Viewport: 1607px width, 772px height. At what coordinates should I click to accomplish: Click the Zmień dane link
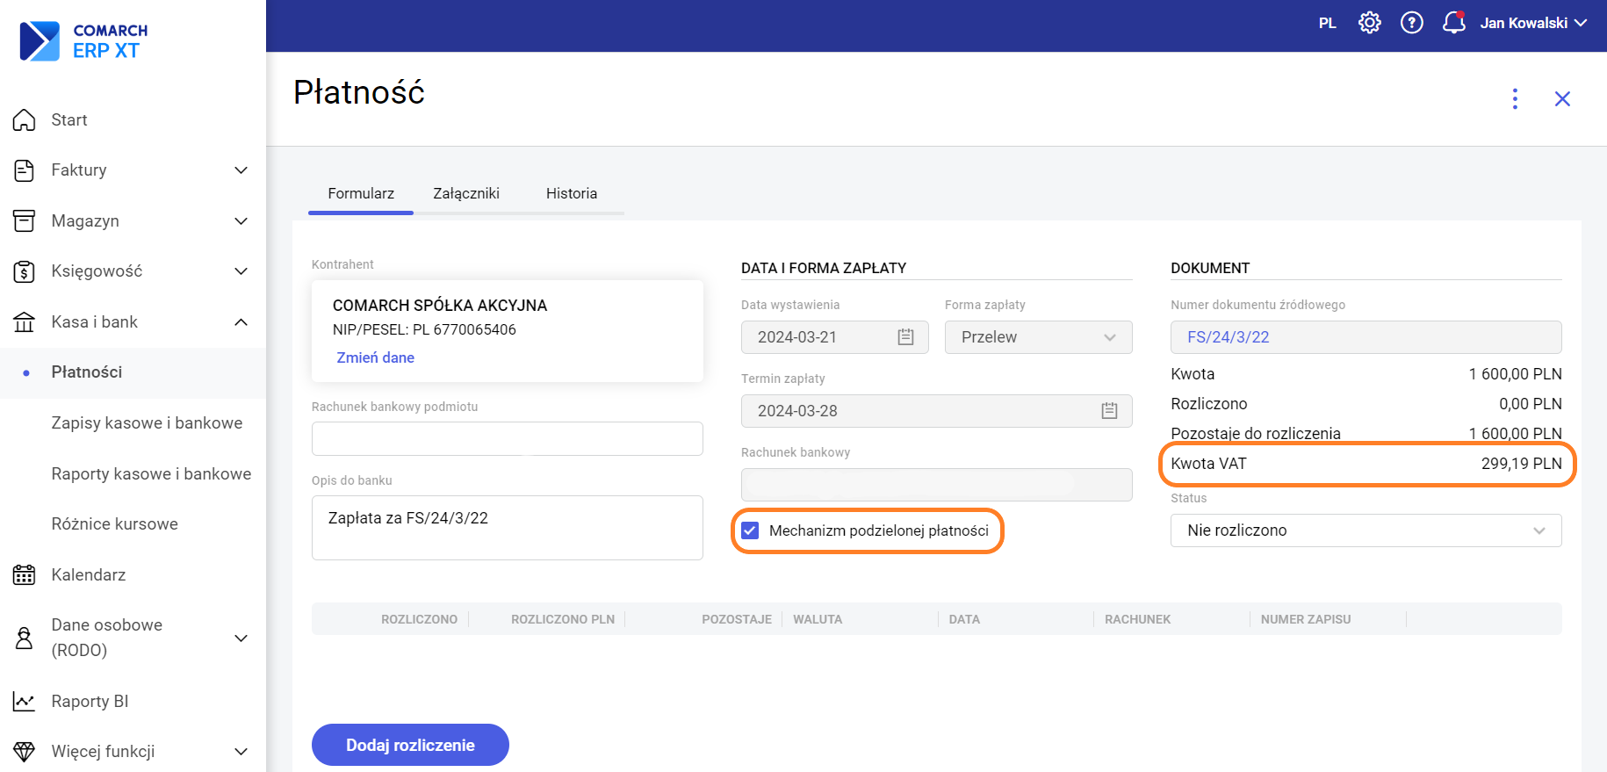click(x=375, y=357)
